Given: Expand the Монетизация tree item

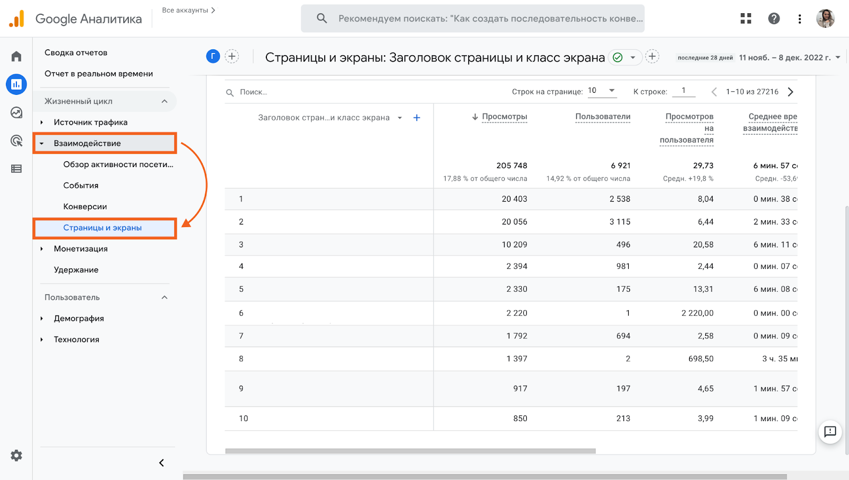Looking at the screenshot, I should pyautogui.click(x=42, y=249).
